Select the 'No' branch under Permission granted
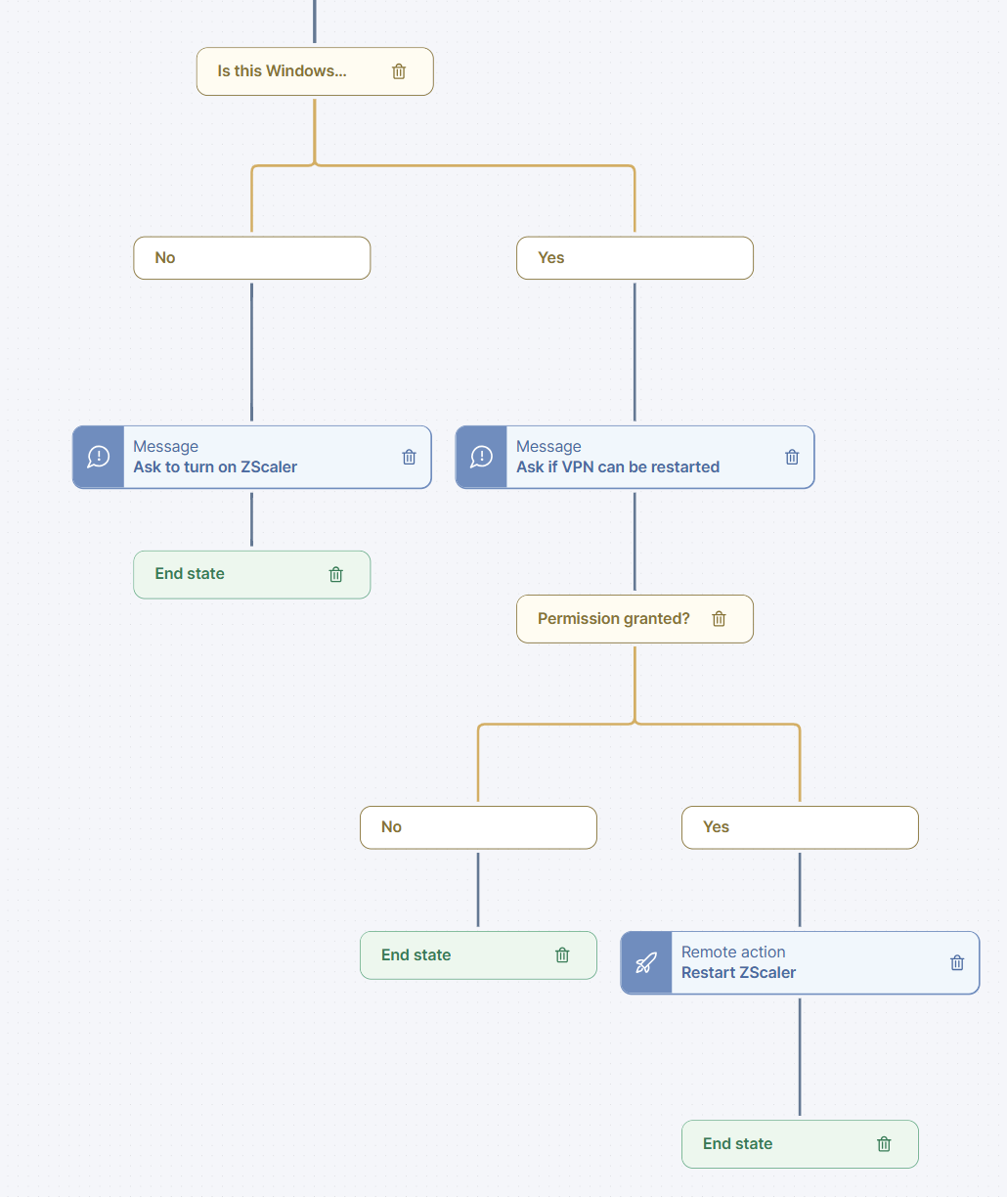The image size is (1007, 1197). [x=478, y=827]
